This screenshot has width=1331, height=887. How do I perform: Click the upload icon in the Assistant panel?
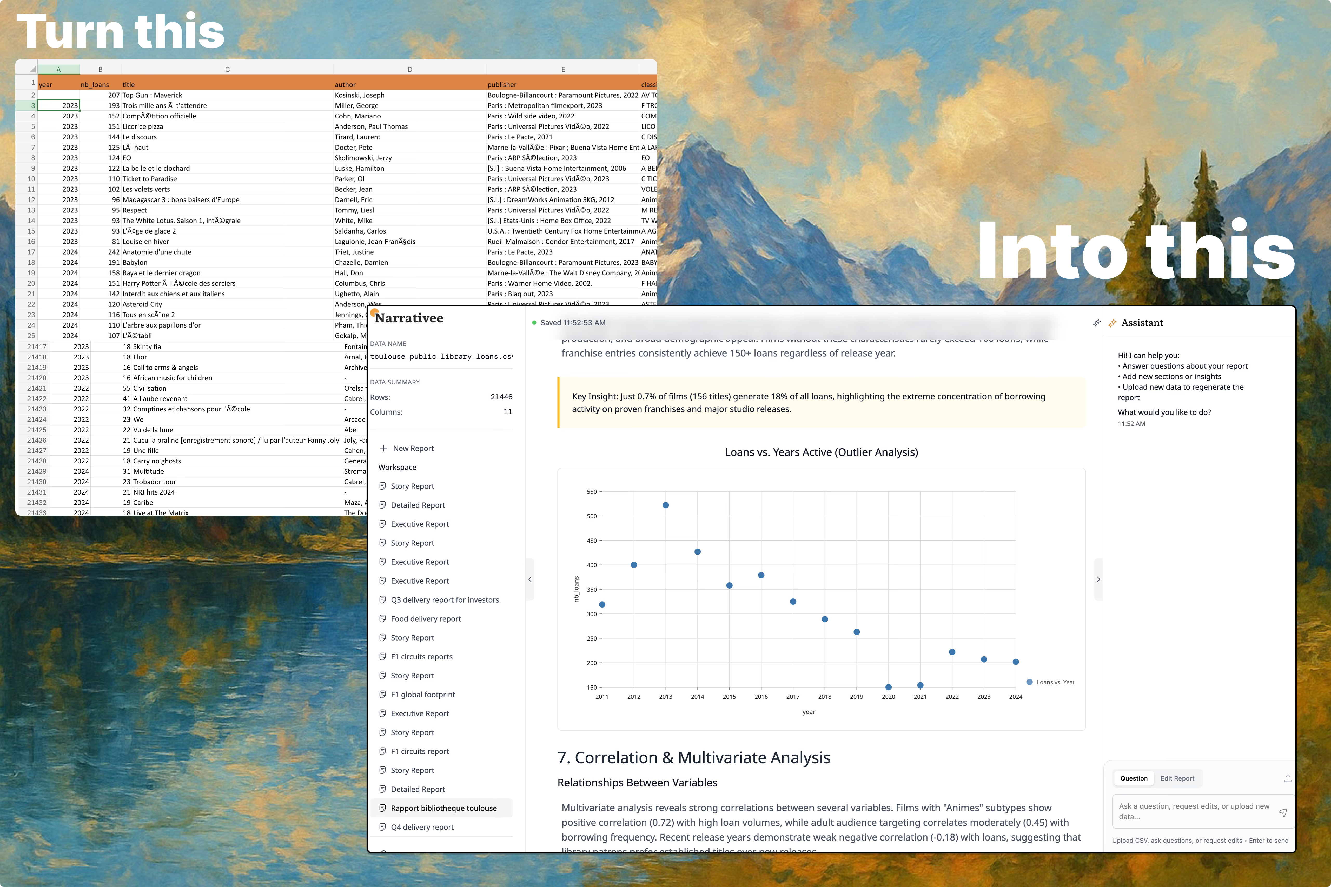[1287, 778]
